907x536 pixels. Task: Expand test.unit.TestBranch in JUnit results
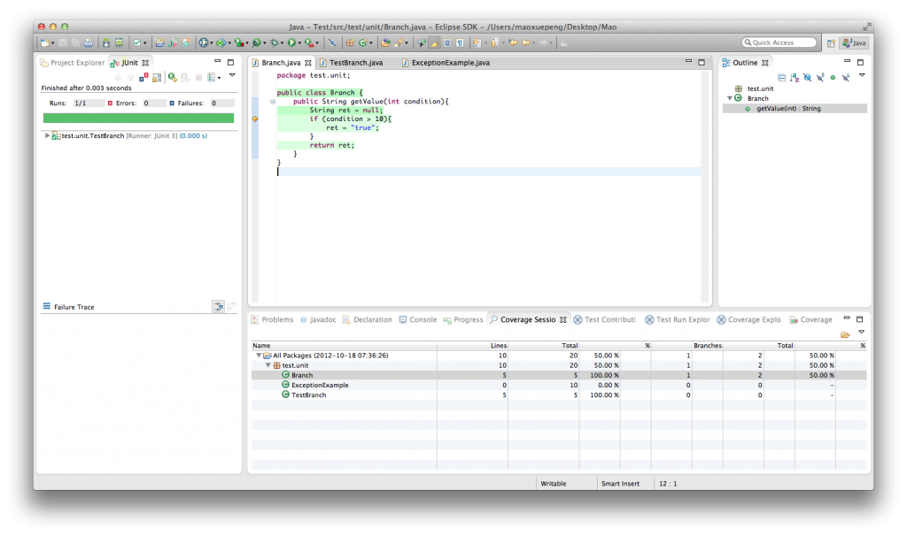[47, 135]
